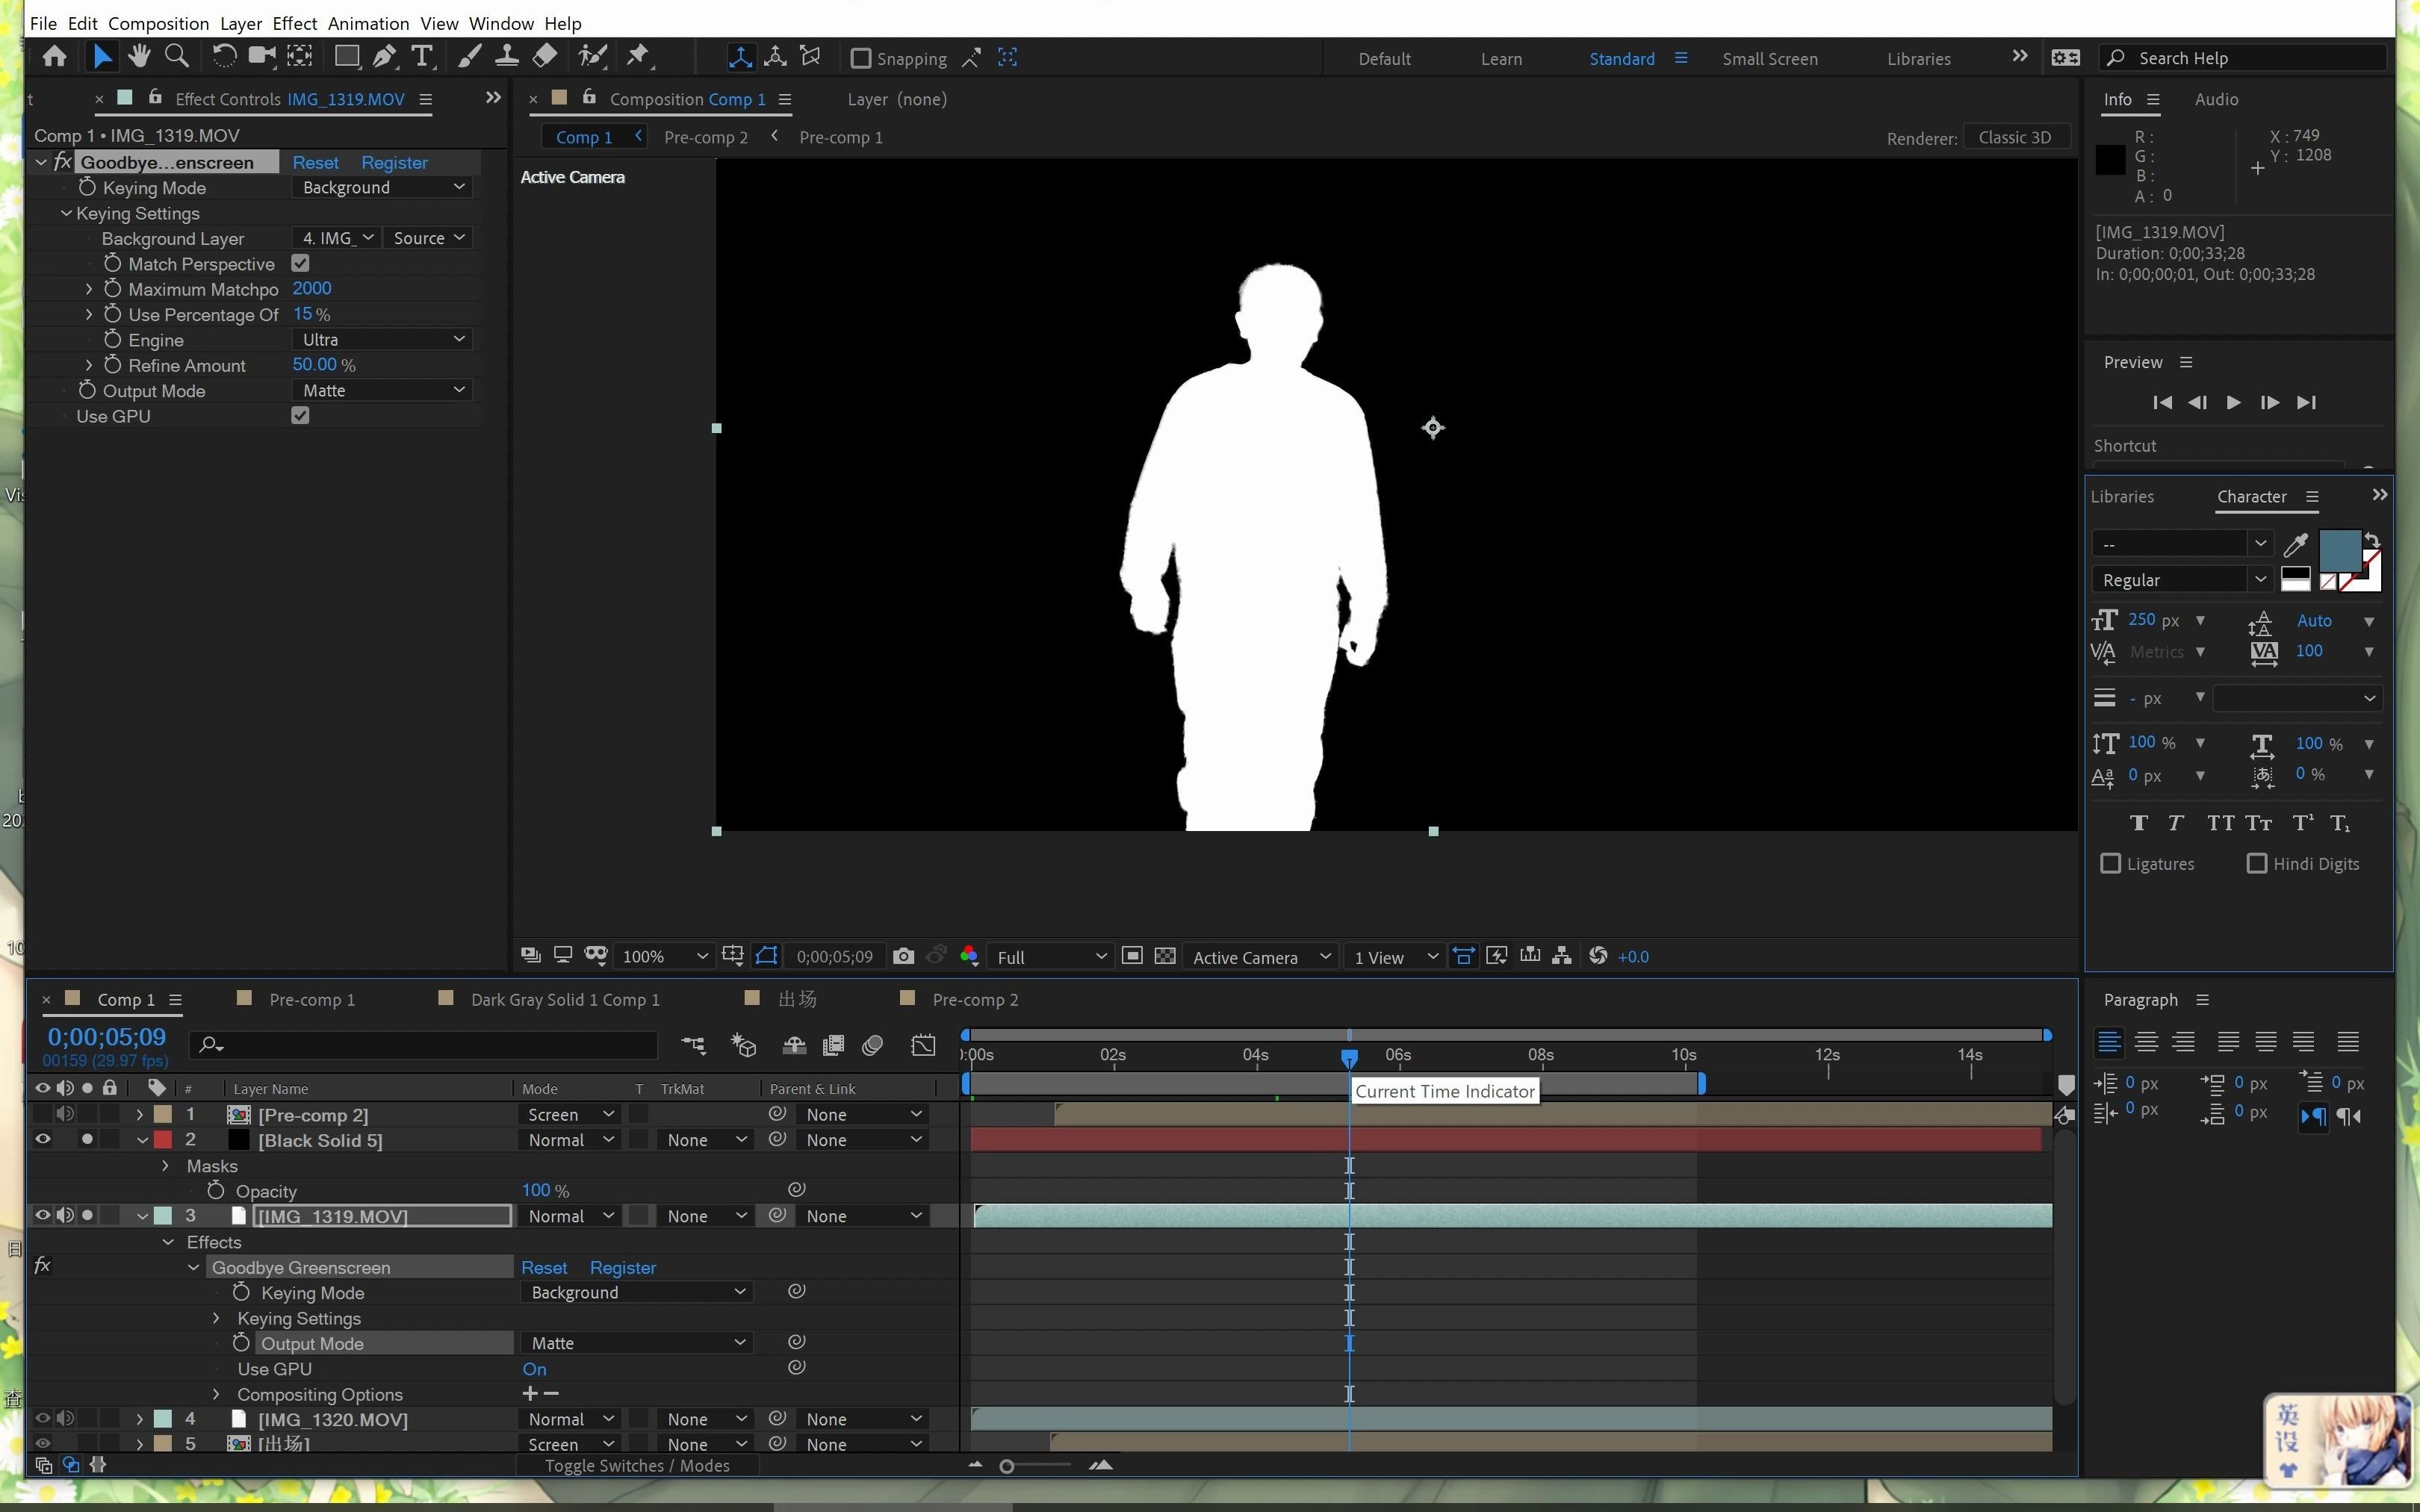This screenshot has width=2420, height=1512.
Task: Enable the Snapping checkbox
Action: pos(860,58)
